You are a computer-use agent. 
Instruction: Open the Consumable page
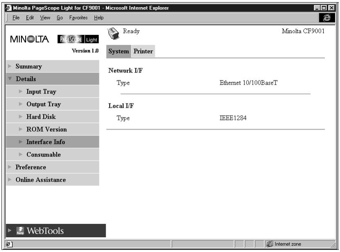[52, 154]
